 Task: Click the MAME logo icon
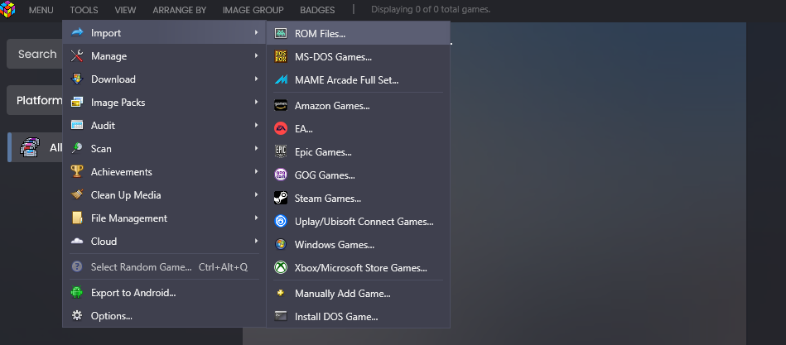(281, 79)
